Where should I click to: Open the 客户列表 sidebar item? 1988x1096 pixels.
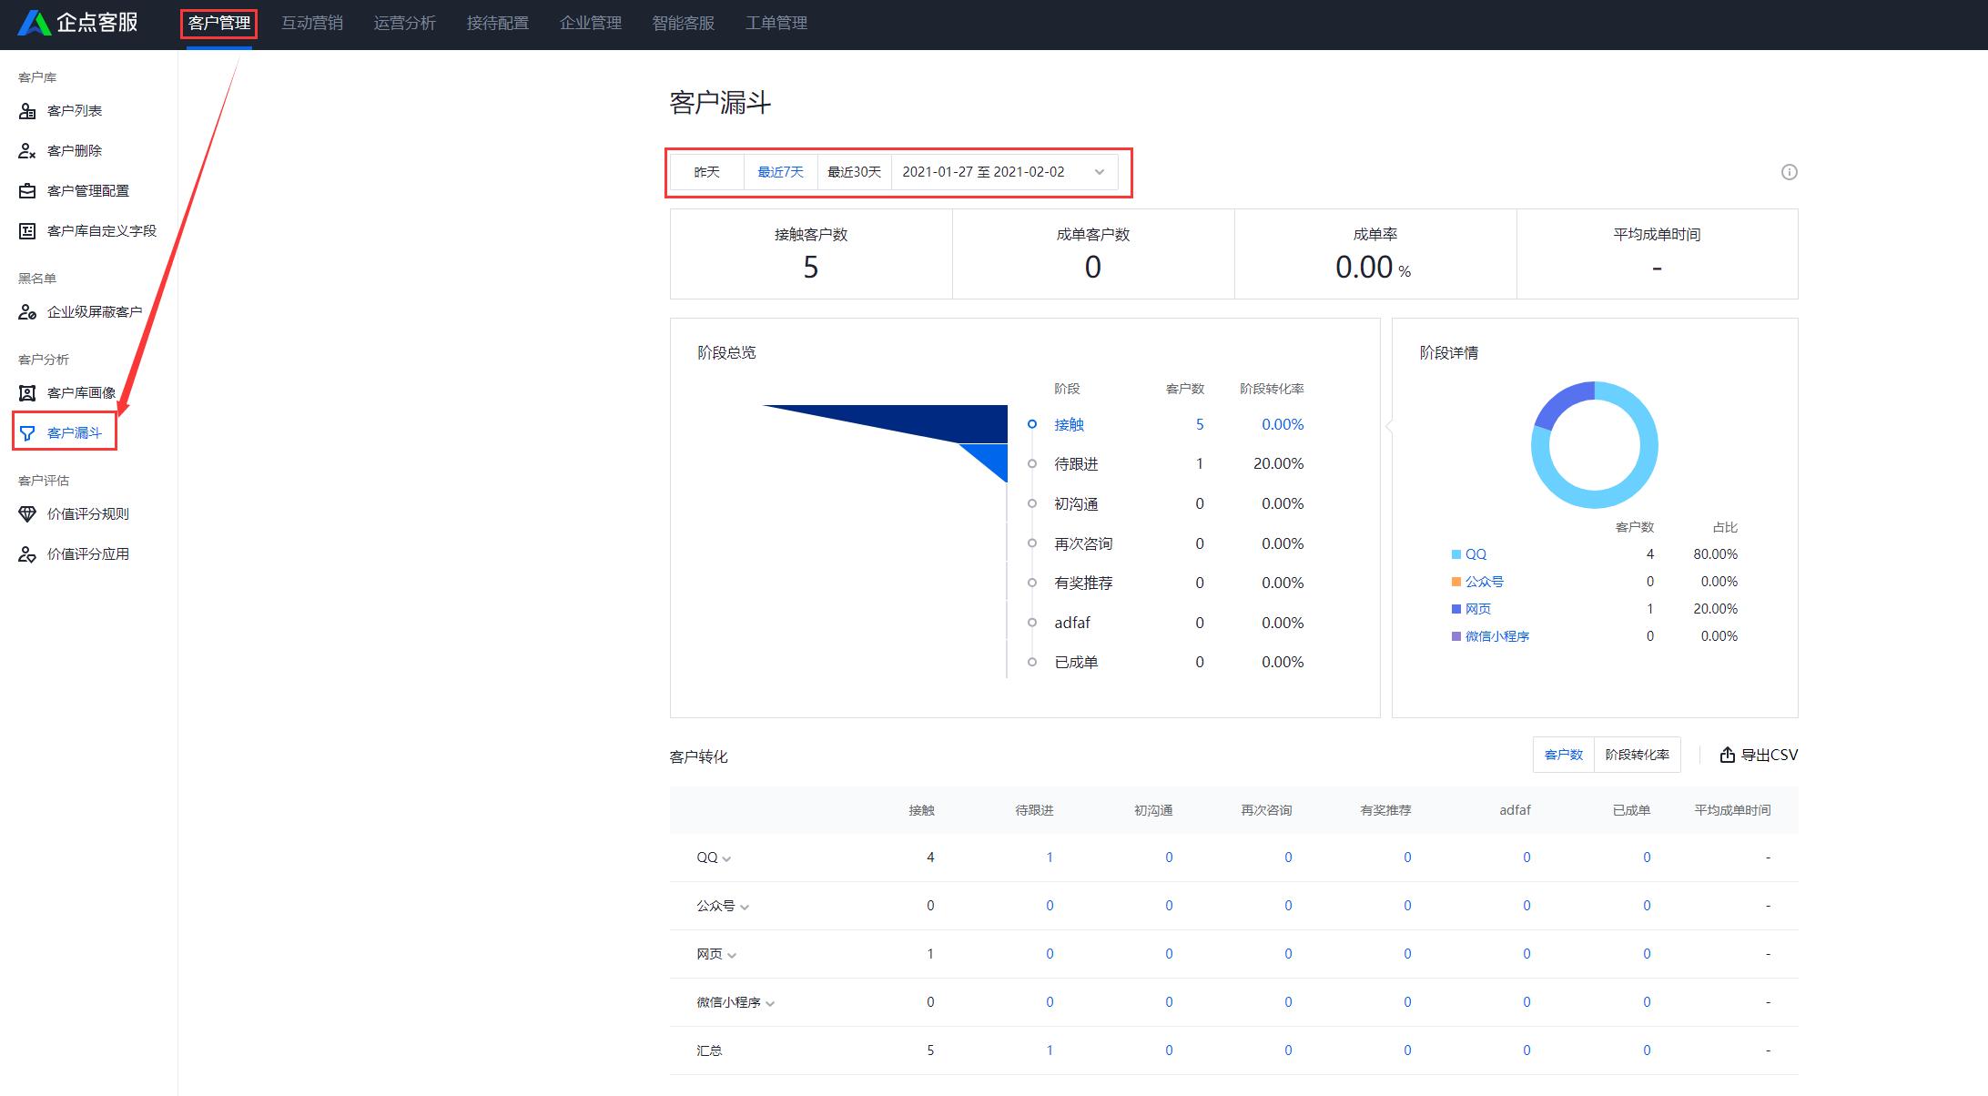pos(75,110)
